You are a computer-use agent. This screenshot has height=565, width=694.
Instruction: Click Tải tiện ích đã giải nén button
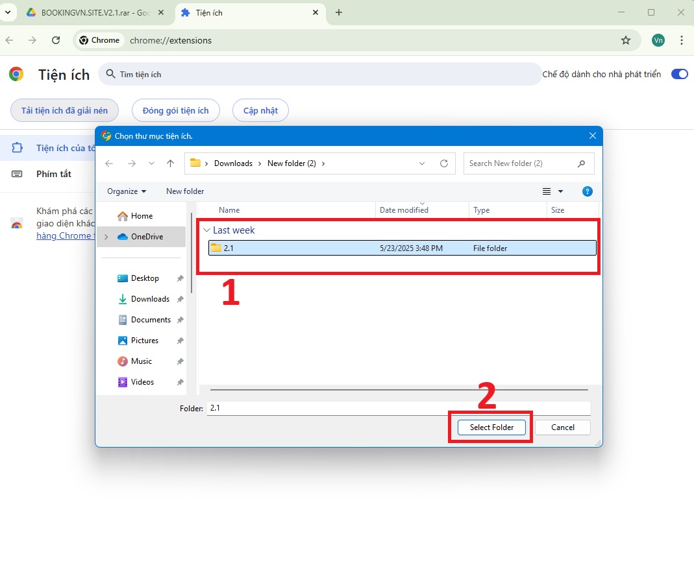[65, 110]
